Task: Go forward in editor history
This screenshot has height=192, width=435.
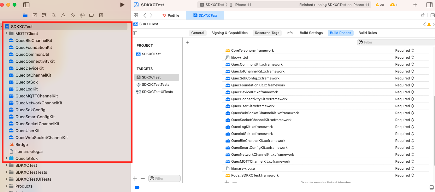Action: [151, 15]
